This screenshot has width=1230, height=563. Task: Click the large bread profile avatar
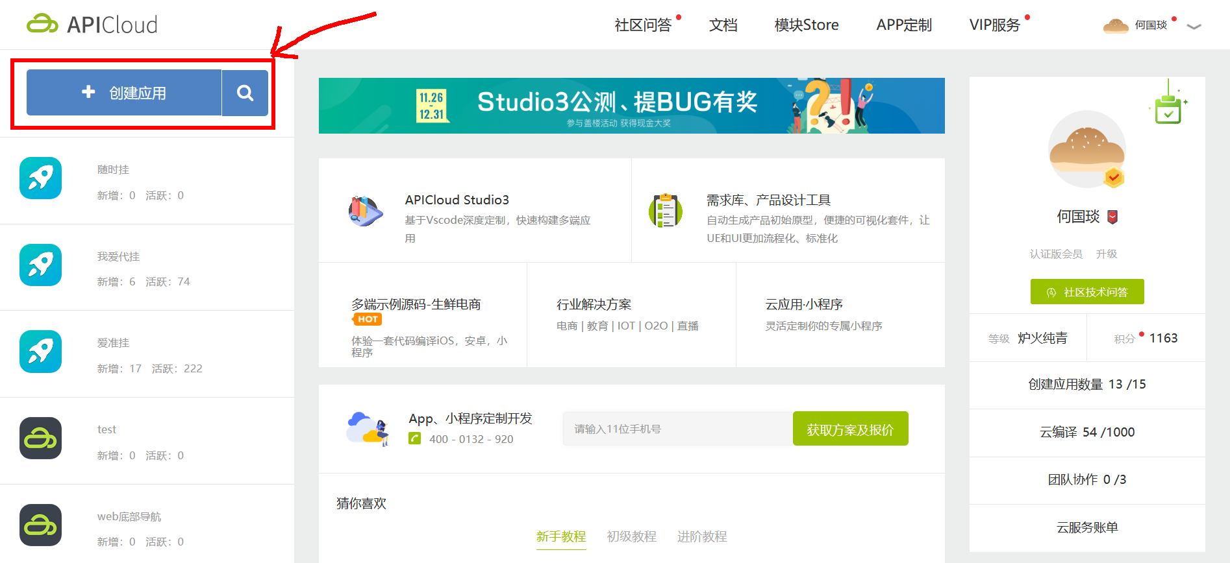point(1087,149)
